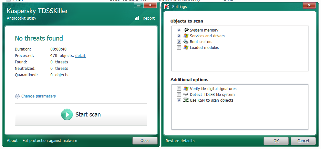Uncheck the Services and drivers checkbox
The width and height of the screenshot is (321, 149).
pos(179,36)
